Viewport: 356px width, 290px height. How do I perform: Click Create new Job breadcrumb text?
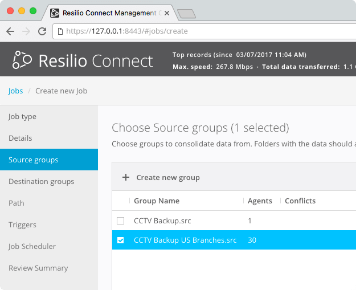[62, 91]
